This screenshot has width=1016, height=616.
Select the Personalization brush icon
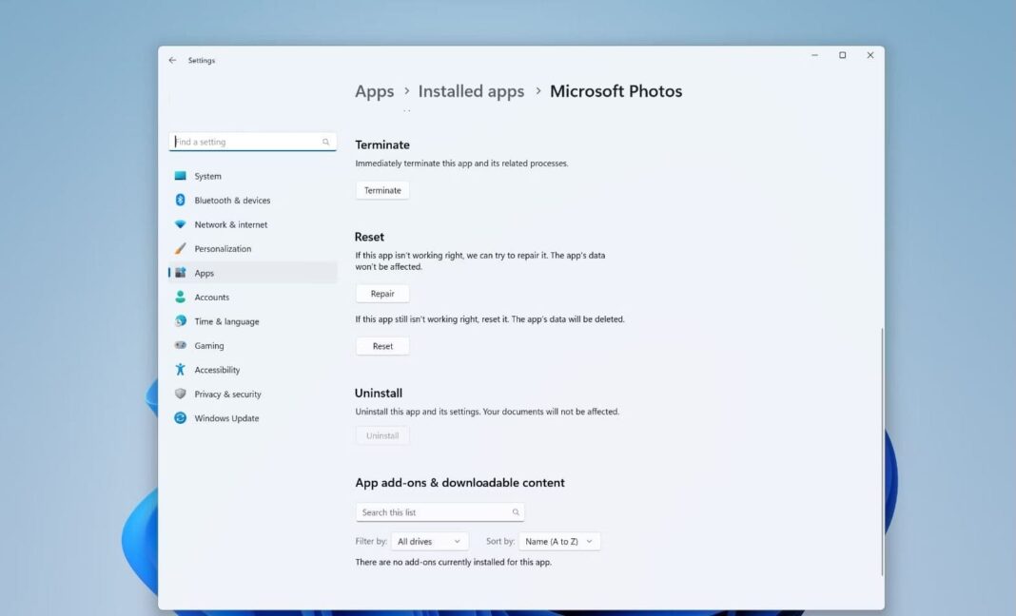[x=181, y=248]
